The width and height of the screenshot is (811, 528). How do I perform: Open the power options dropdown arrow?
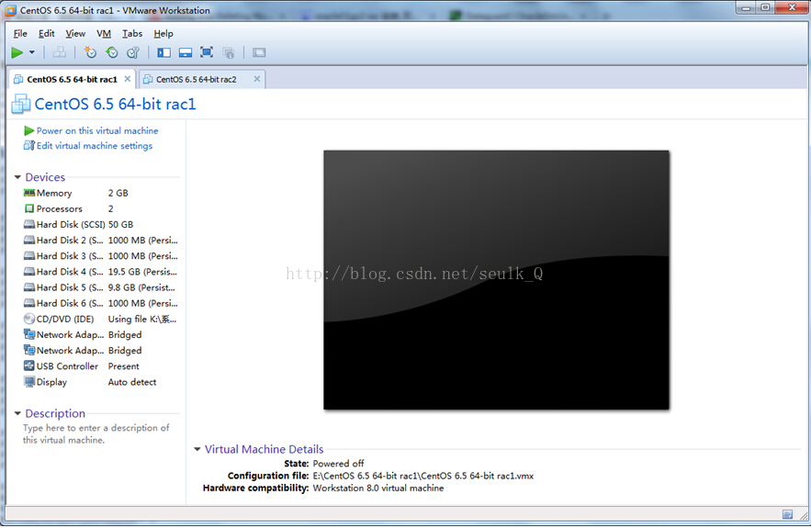(31, 52)
